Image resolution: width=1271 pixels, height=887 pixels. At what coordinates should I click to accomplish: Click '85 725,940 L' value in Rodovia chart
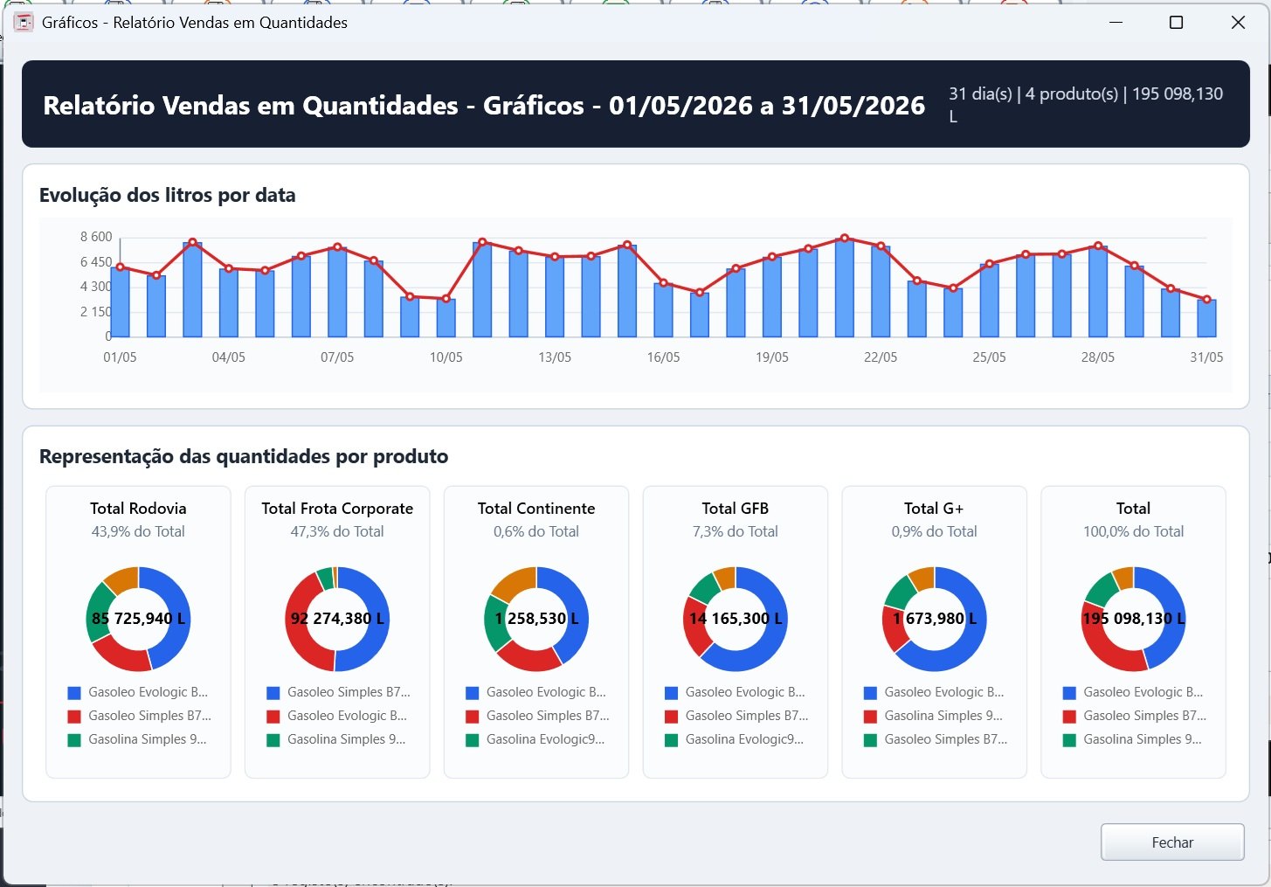point(138,619)
